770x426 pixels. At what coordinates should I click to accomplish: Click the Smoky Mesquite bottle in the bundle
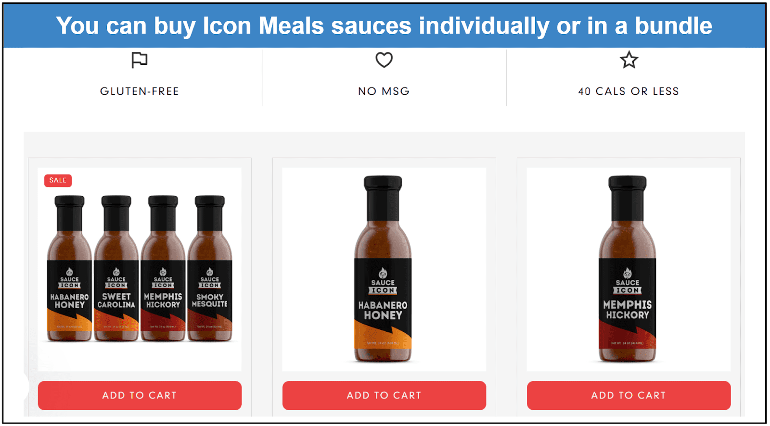pos(210,268)
